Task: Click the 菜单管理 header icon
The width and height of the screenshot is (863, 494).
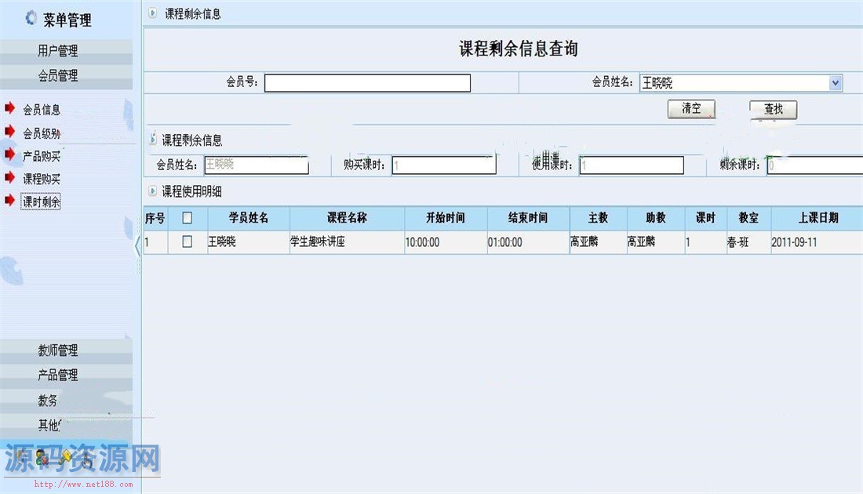Action: (31, 18)
